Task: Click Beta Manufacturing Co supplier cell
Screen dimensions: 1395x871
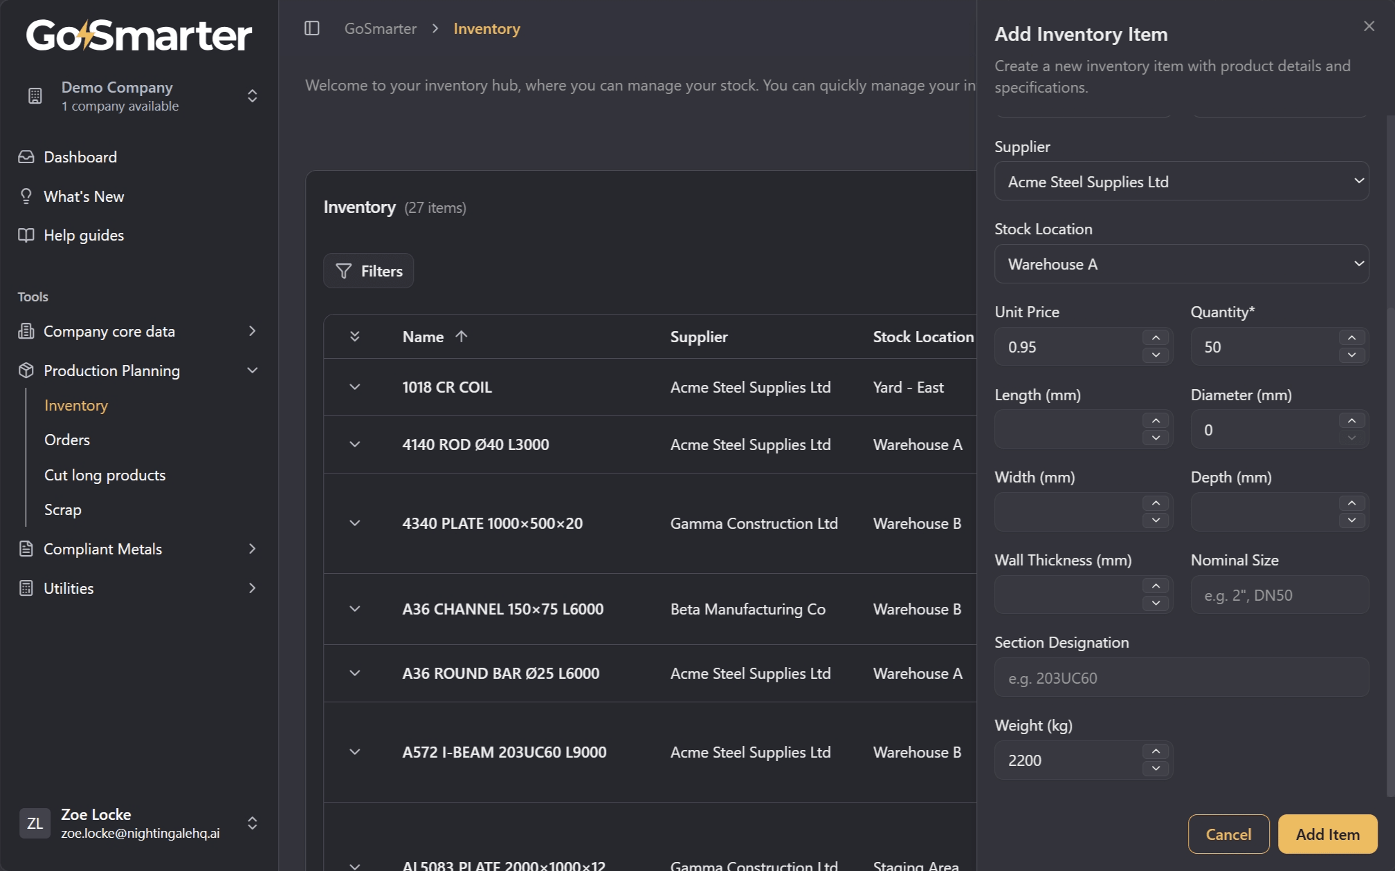Action: pyautogui.click(x=747, y=609)
